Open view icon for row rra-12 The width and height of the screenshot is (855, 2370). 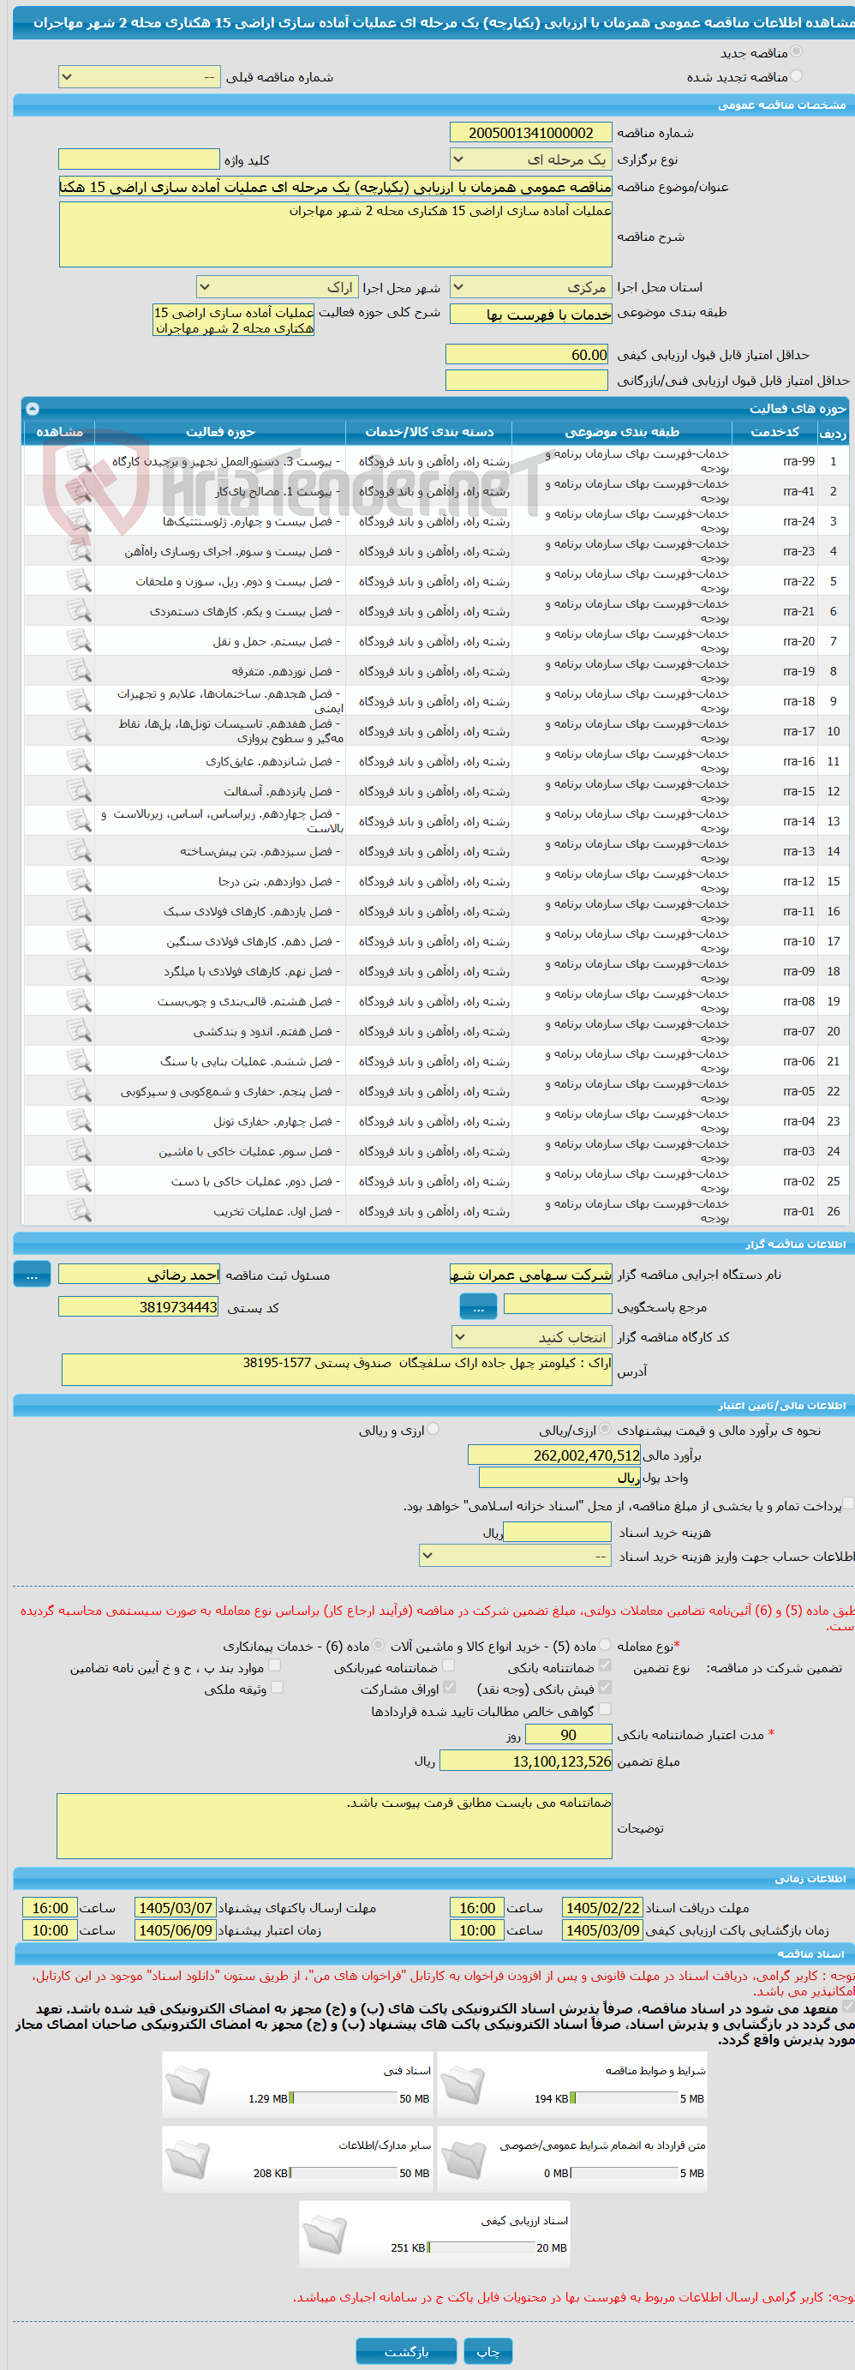79,881
